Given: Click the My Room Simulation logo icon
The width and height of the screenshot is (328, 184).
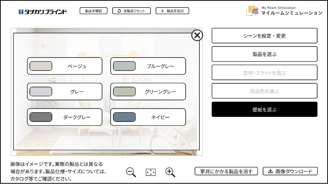Looking at the screenshot, I should pos(252,11).
